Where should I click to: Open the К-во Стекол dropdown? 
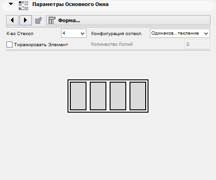[74, 33]
